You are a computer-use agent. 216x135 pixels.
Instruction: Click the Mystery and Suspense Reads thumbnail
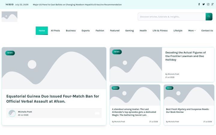[189, 95]
